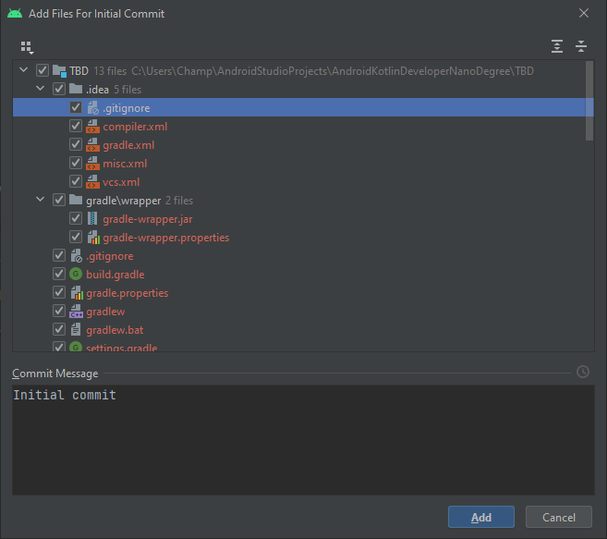Uncheck the gradlew checkbox
Image resolution: width=607 pixels, height=539 pixels.
tap(59, 312)
